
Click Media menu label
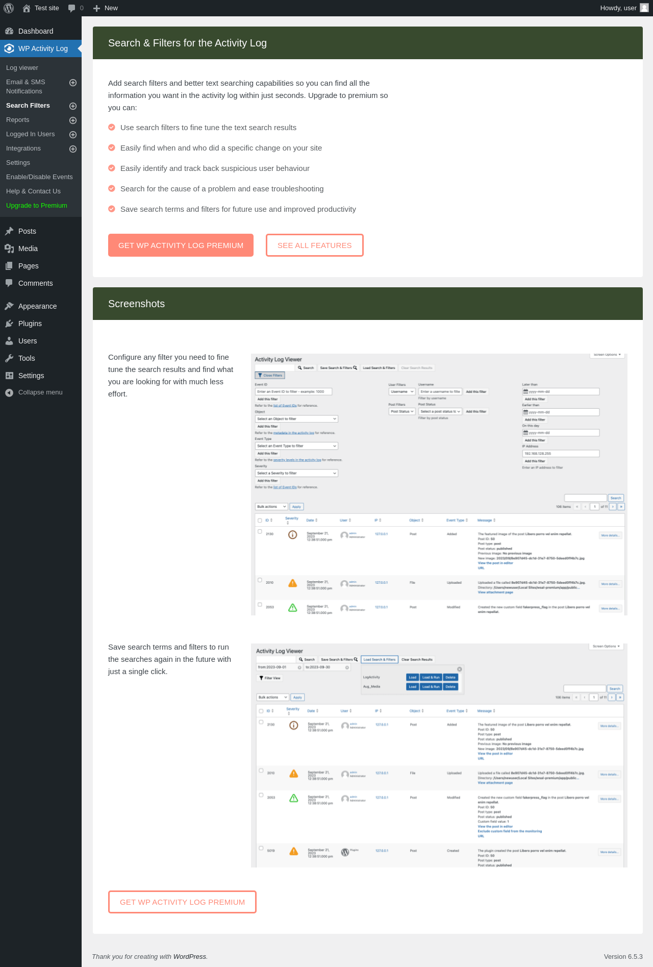click(x=28, y=249)
